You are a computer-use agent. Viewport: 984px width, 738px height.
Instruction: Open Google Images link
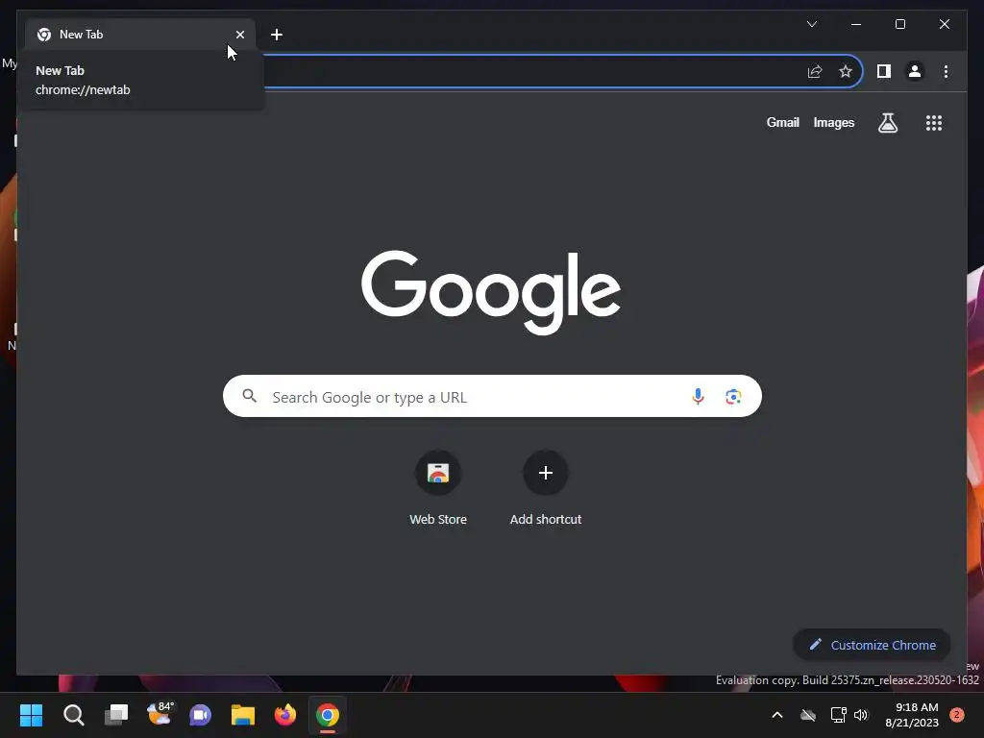pos(833,122)
